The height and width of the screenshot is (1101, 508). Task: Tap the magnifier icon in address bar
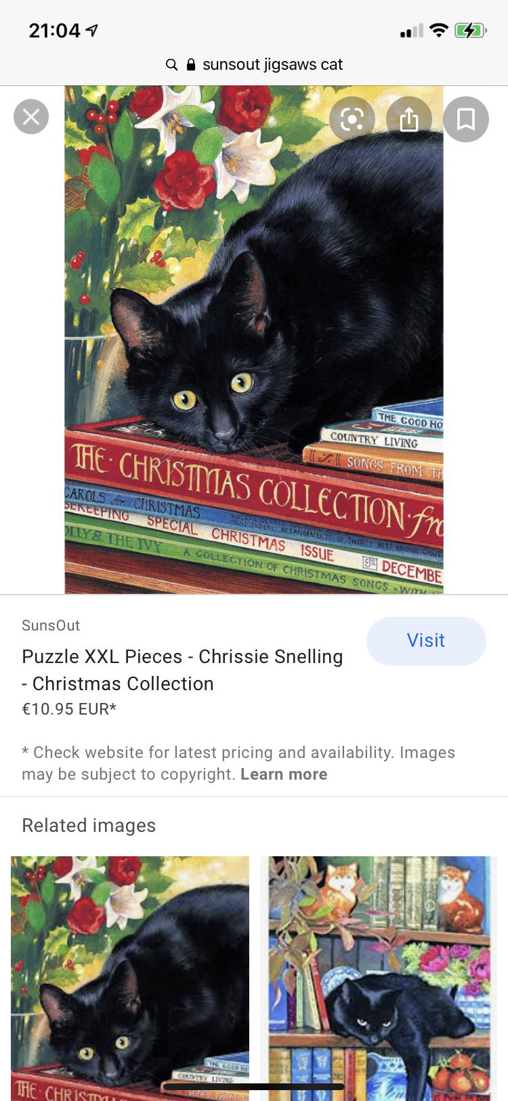(x=172, y=64)
